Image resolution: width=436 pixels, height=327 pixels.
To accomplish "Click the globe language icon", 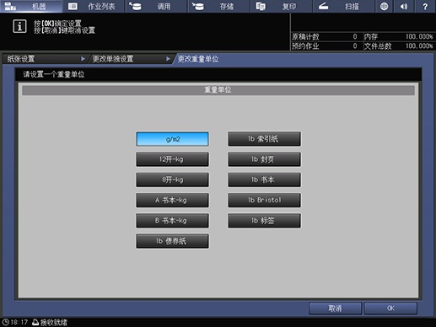I will click(x=384, y=6).
